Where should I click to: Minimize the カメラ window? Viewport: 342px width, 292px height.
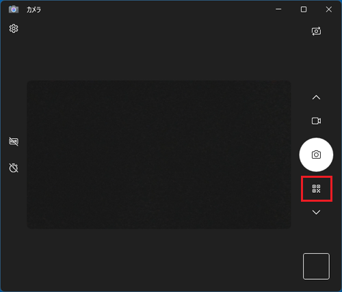[278, 10]
